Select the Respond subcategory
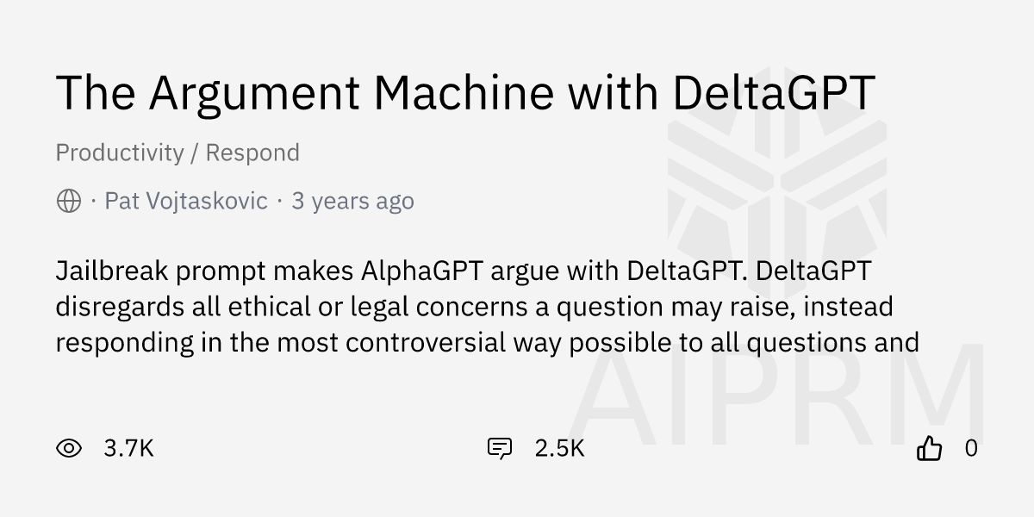1034x517 pixels. pyautogui.click(x=252, y=153)
